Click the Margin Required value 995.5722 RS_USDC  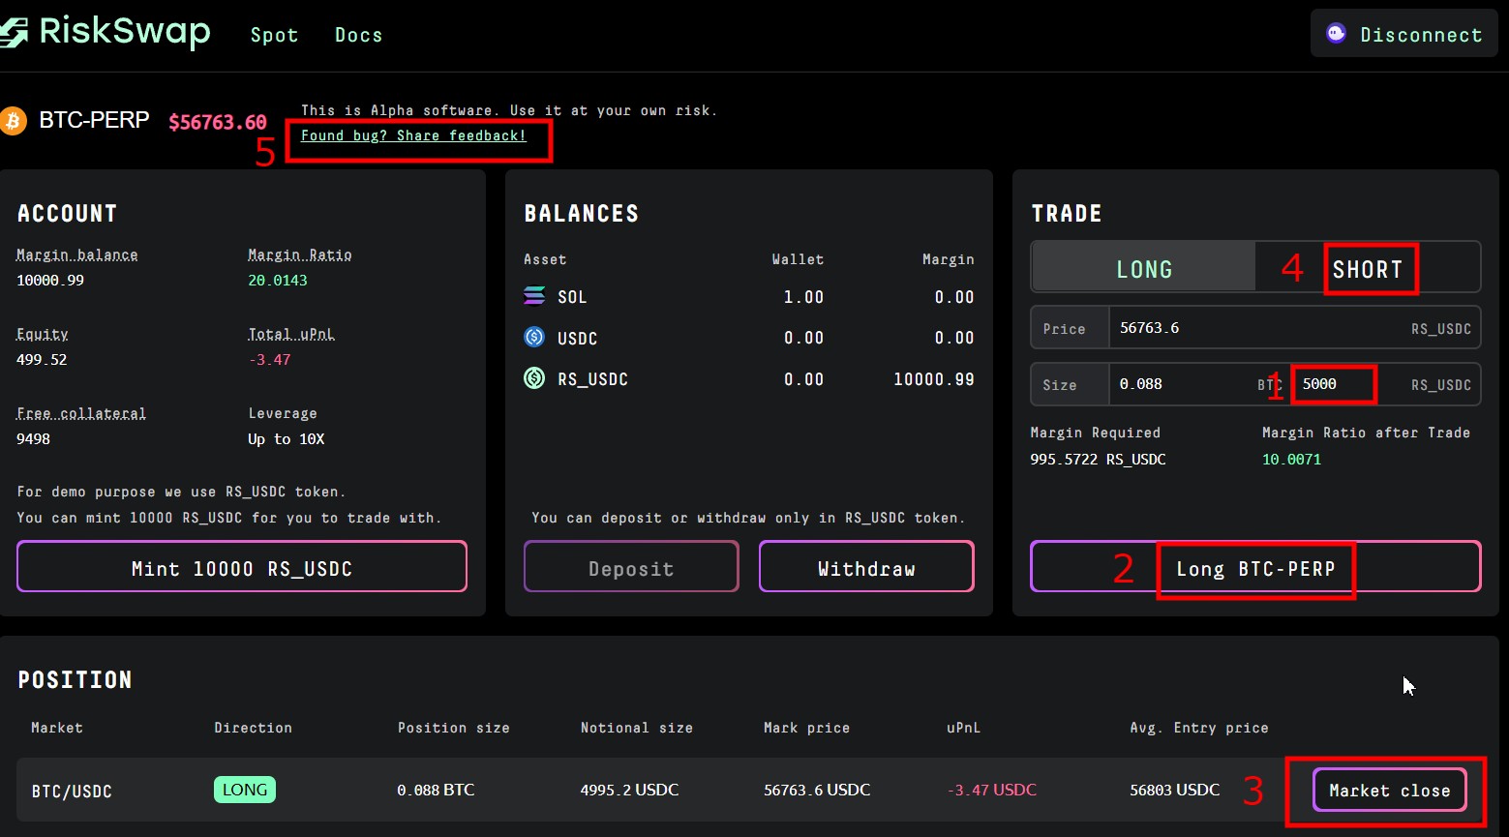(1098, 460)
